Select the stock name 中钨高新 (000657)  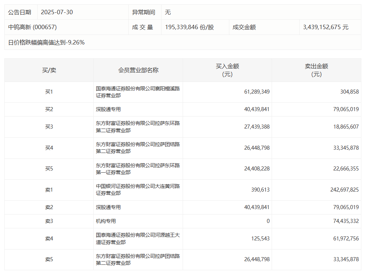click(x=32, y=27)
